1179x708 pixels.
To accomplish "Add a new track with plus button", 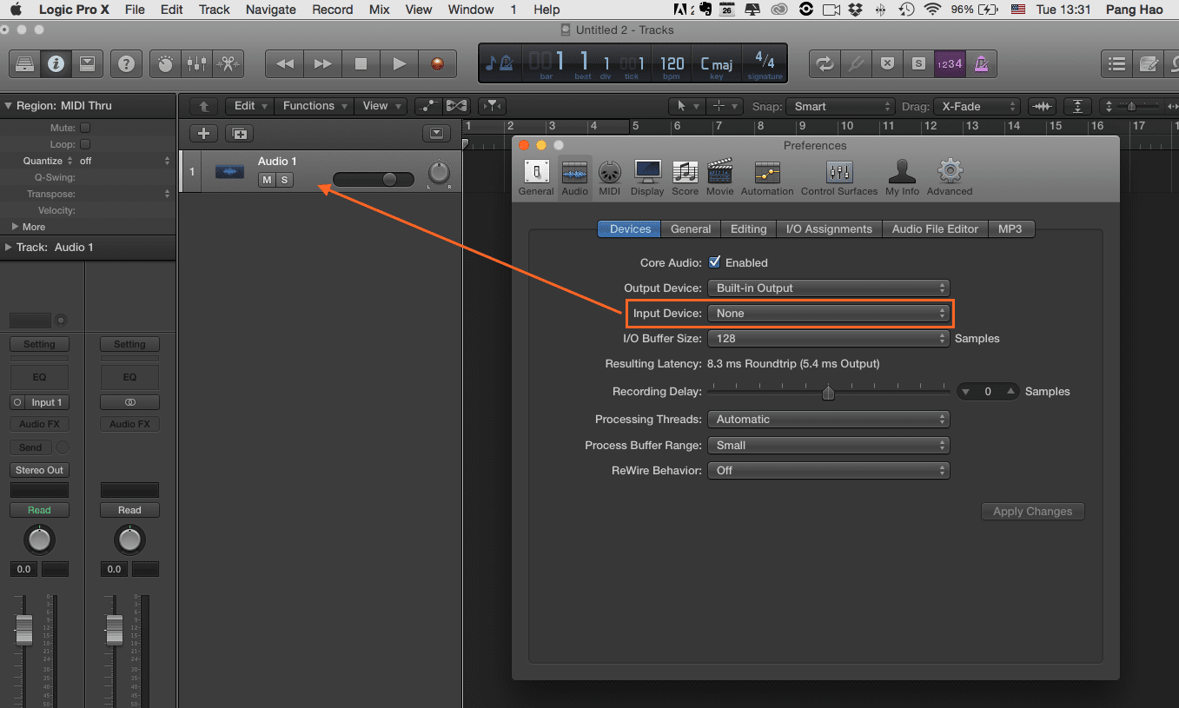I will (204, 133).
